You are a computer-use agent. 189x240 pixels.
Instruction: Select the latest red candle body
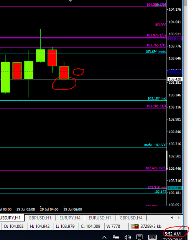[x=64, y=73]
